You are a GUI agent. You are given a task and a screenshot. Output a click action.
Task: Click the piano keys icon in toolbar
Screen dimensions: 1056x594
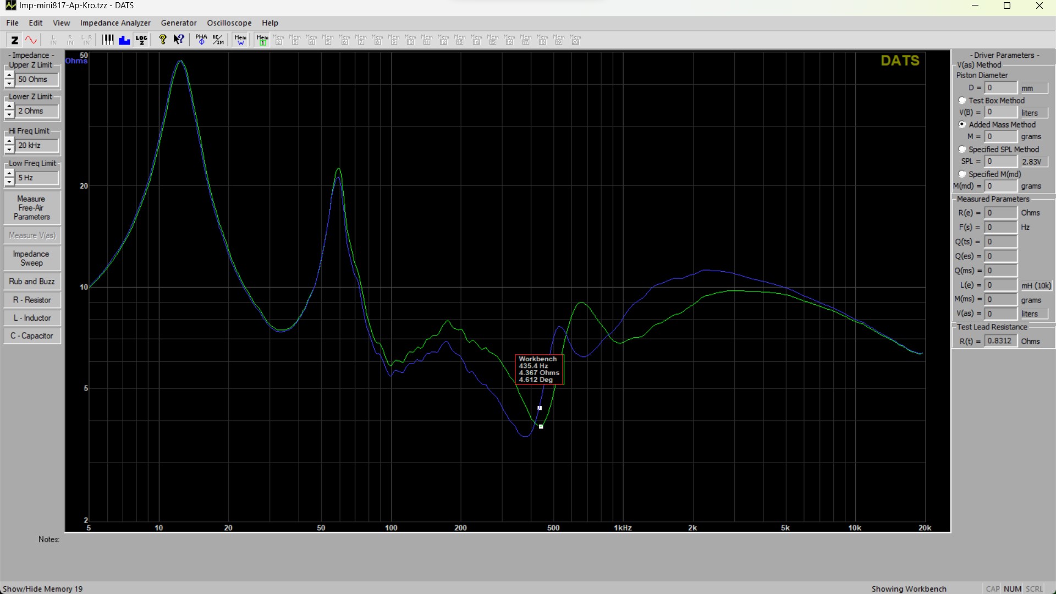pos(108,40)
